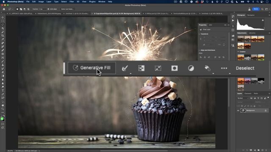Toggle the type layer filter in Layers

258,98
